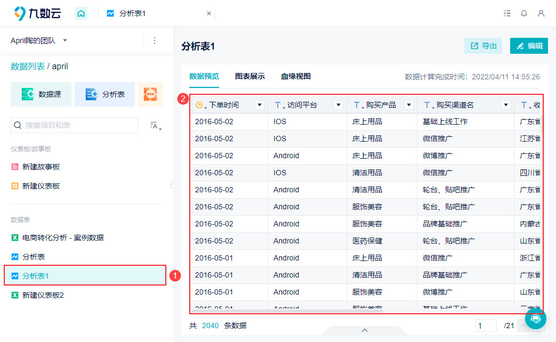The image size is (556, 342).
Task: Open the 购买渠道名 column dropdown arrow
Action: click(x=506, y=105)
